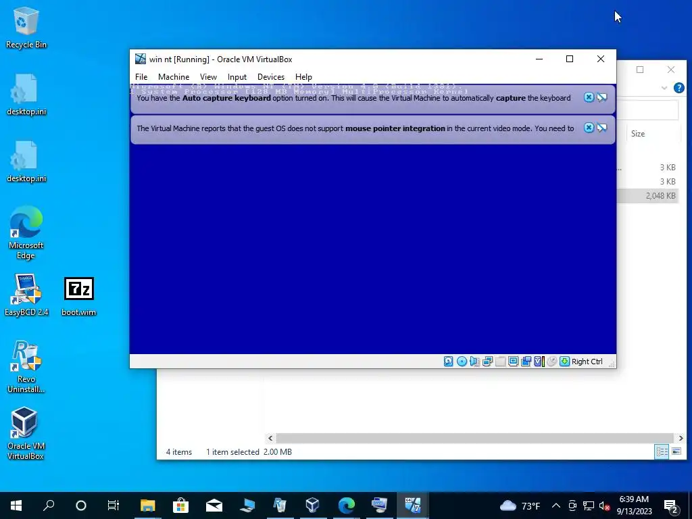Click the left arrow of horizontal scrollbar
This screenshot has height=519, width=692.
click(x=270, y=438)
